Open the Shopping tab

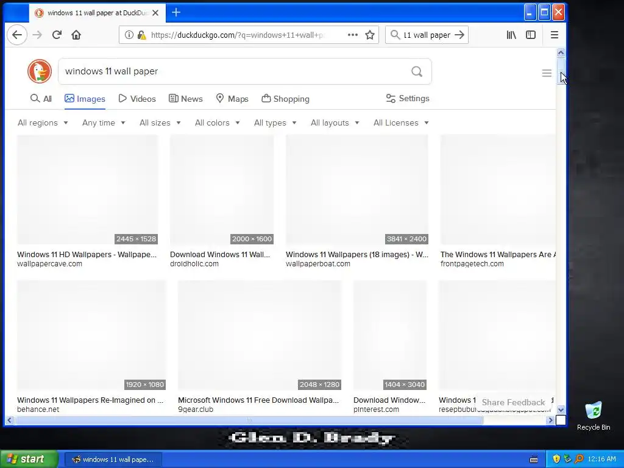[x=285, y=99]
